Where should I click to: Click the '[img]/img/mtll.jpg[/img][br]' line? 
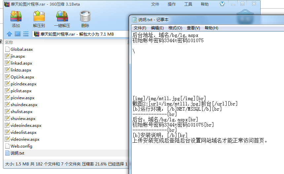click(x=169, y=99)
